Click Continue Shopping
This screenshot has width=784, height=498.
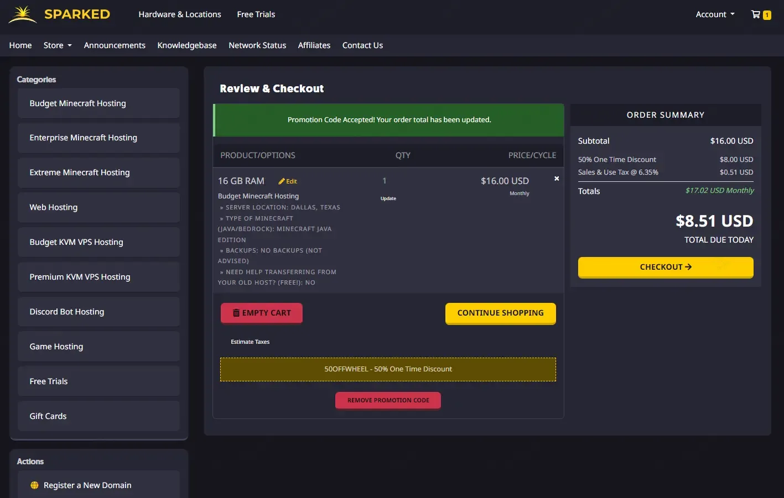click(501, 313)
